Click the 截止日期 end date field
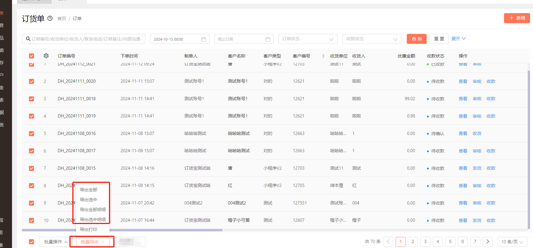This screenshot has width=533, height=248. click(244, 39)
